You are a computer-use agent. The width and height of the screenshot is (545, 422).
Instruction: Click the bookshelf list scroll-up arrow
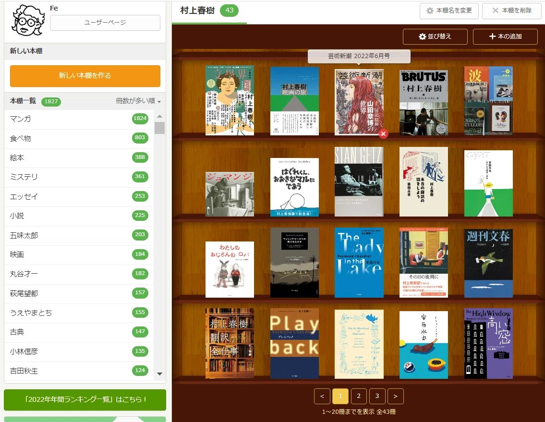pyautogui.click(x=159, y=116)
